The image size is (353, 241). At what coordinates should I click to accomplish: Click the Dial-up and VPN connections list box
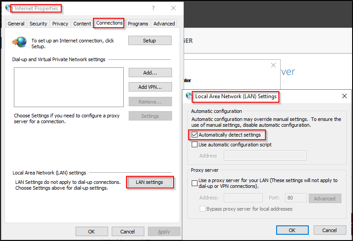[68, 87]
